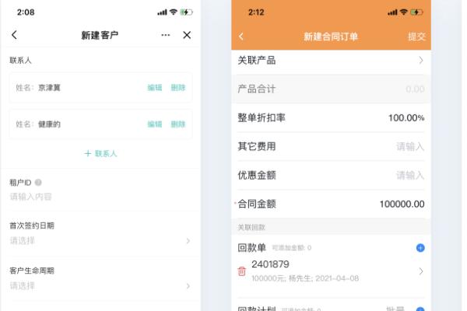Image resolution: width=467 pixels, height=311 pixels.
Task: Tap Wi-Fi icon in left phone status bar
Action: [174, 12]
